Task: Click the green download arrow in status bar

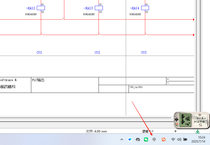Action: click(198, 131)
